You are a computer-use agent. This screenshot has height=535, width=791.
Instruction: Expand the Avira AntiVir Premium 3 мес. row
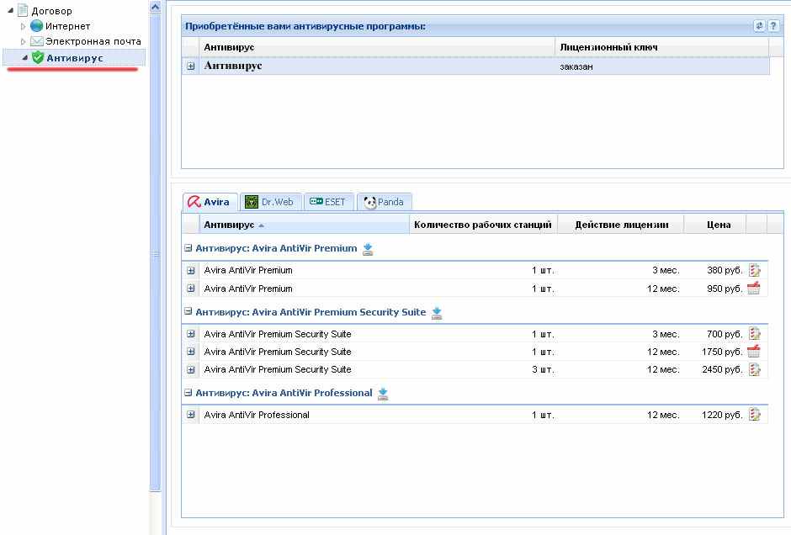click(x=191, y=270)
